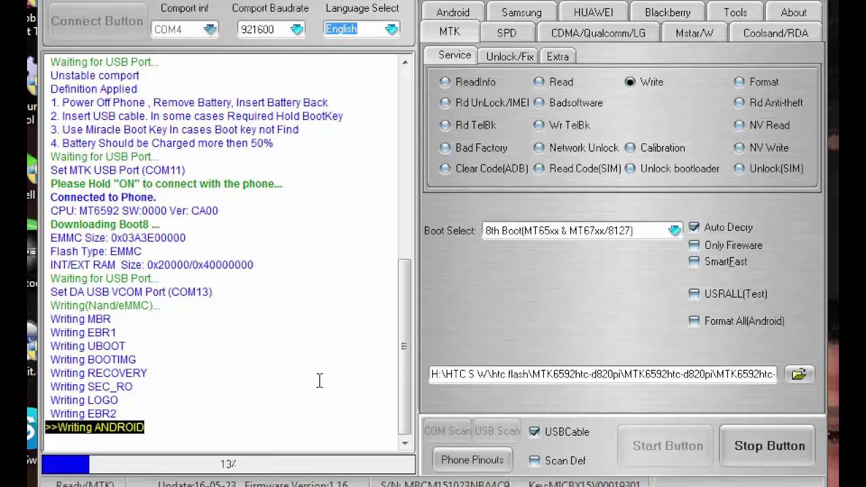
Task: Open the firmware file browse folder icon
Action: pyautogui.click(x=799, y=374)
